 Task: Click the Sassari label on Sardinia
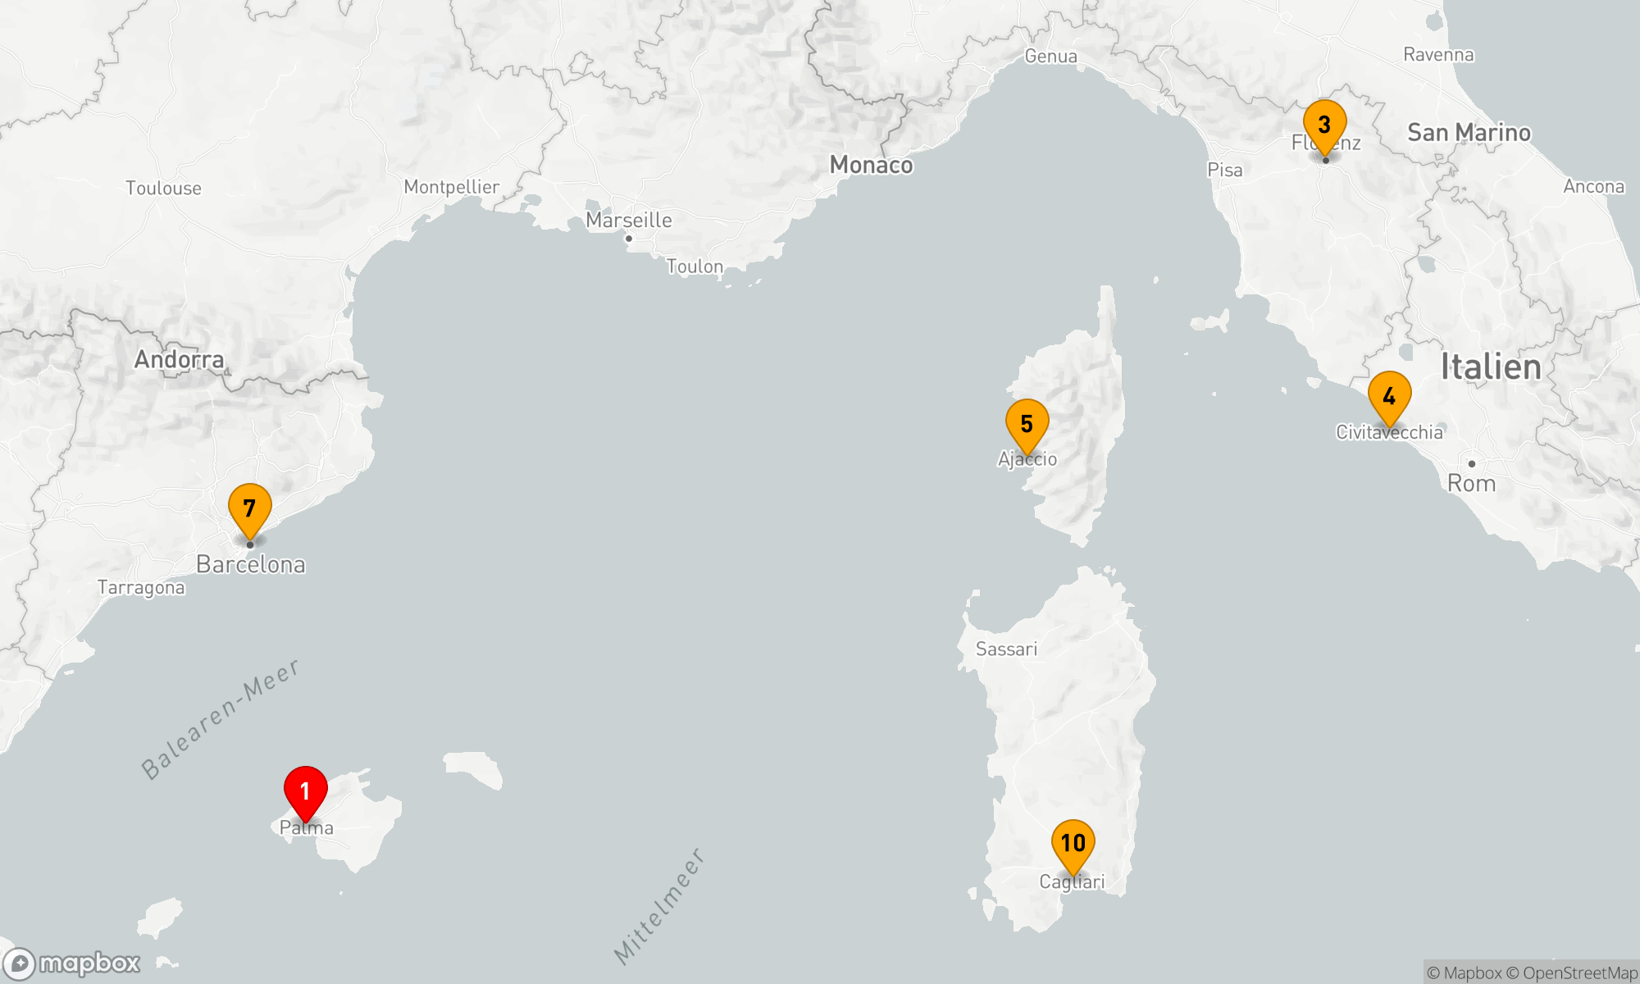coord(1006,649)
